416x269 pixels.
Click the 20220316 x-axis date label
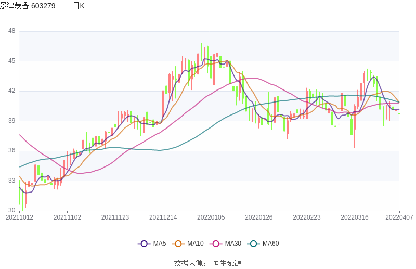click(x=355, y=217)
